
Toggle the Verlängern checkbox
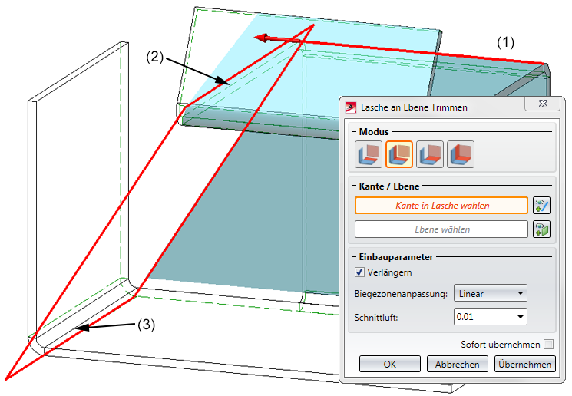point(359,272)
